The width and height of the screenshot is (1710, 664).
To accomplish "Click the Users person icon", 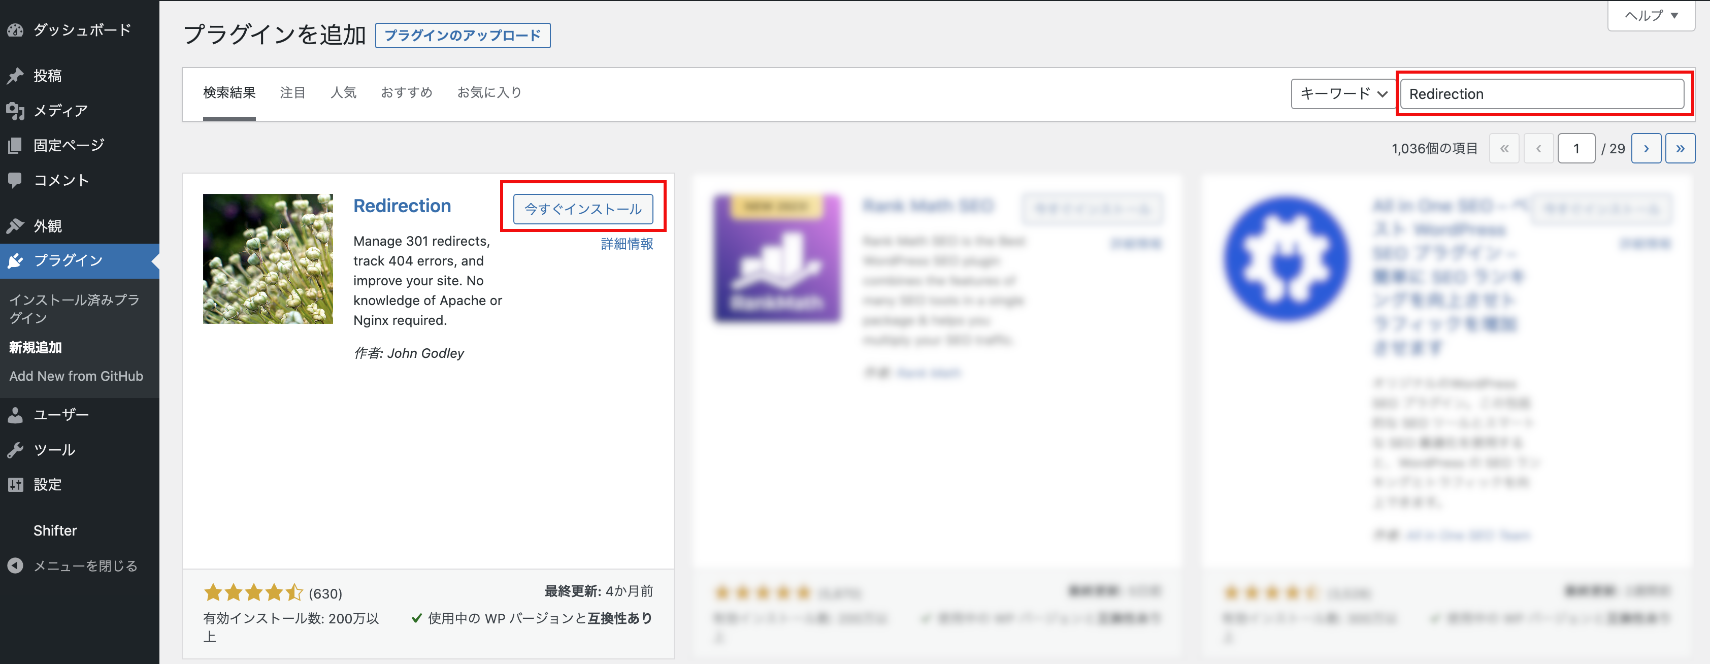I will click(15, 415).
